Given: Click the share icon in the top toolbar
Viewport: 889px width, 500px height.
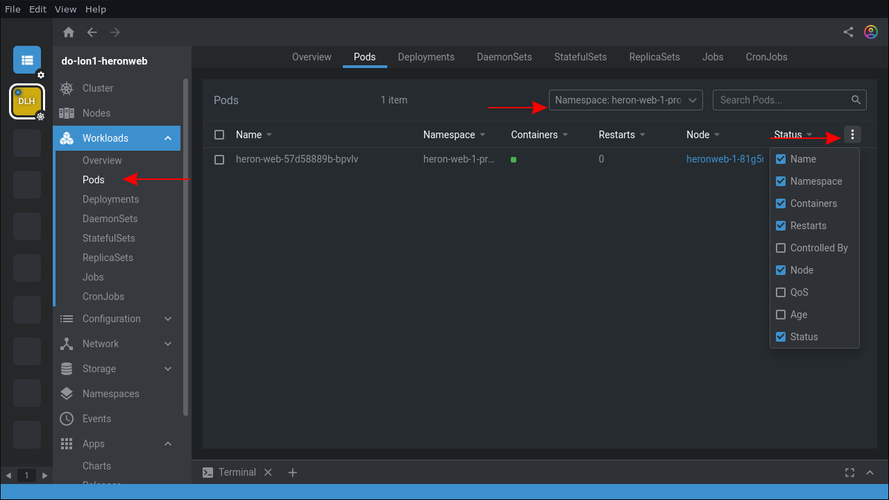Looking at the screenshot, I should click(847, 31).
